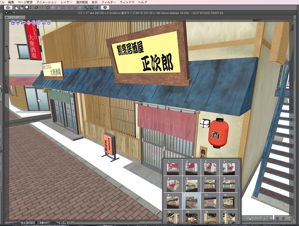
Task: Toggle snap to special ruler
Action: pos(91,9)
